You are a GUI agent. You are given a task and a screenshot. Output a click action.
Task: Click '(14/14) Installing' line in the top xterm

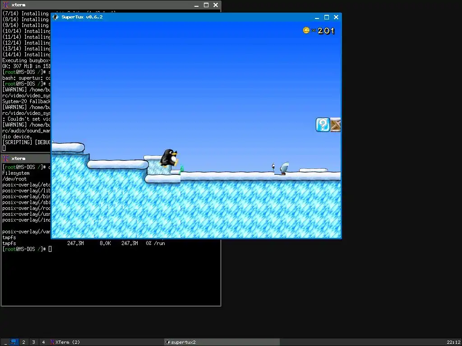pyautogui.click(x=27, y=55)
